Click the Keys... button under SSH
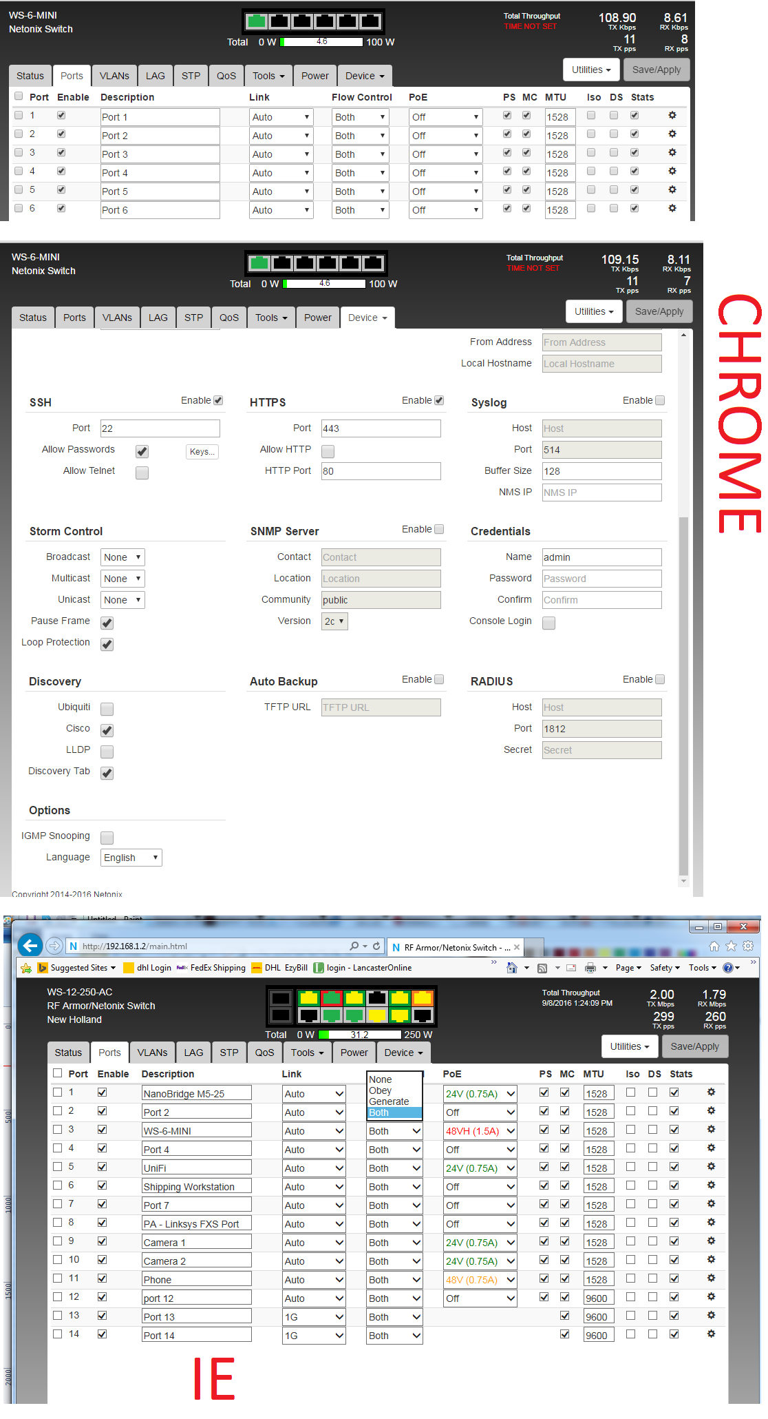The image size is (768, 1419). [x=202, y=452]
